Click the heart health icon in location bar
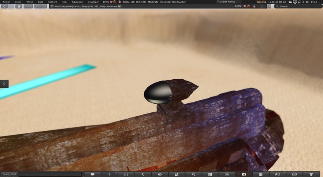 click(245, 6)
